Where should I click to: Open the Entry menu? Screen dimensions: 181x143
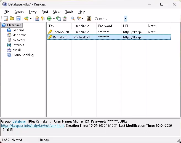click(x=33, y=12)
